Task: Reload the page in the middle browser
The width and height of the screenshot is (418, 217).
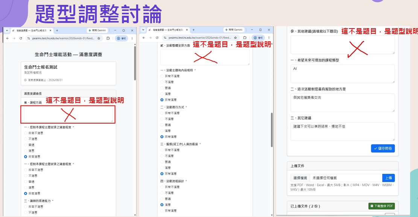Action: click(x=157, y=38)
